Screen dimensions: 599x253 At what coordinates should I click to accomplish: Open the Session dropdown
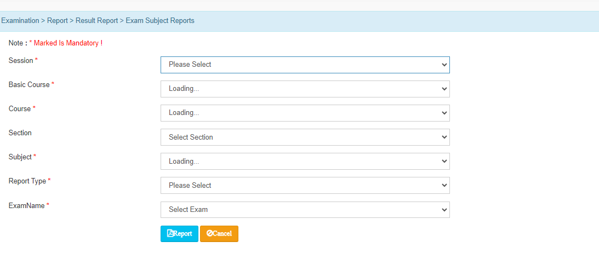point(305,65)
